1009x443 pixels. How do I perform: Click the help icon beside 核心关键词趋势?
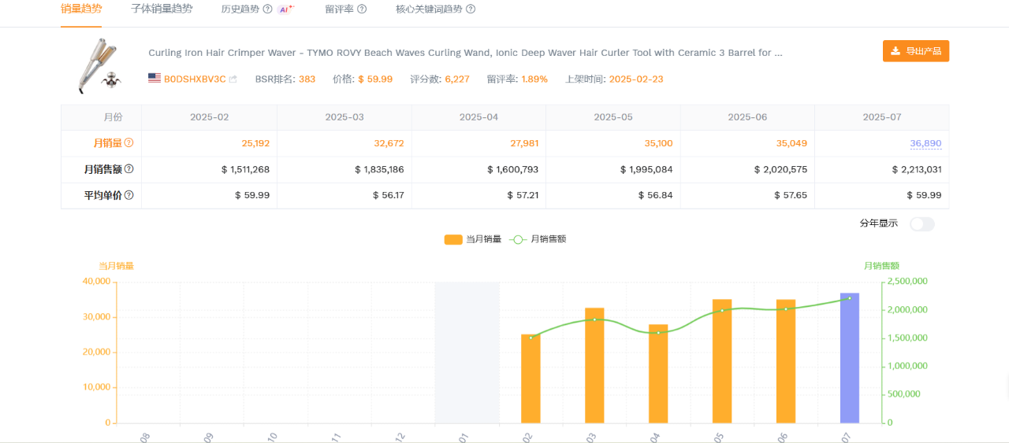(x=471, y=9)
